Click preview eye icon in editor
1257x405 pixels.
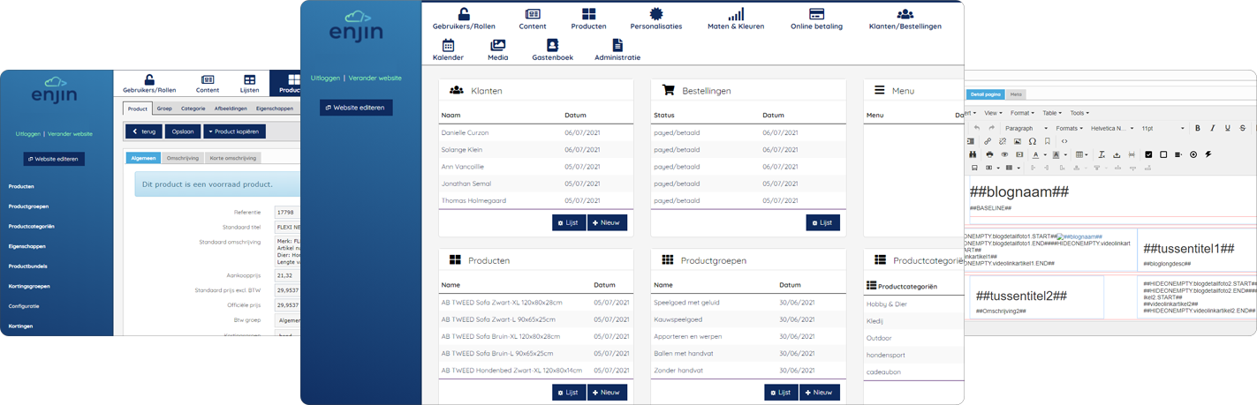(x=1004, y=154)
